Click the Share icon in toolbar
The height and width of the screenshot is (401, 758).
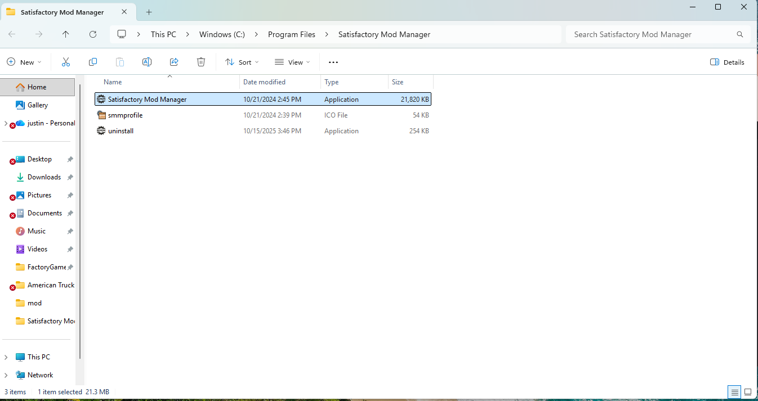point(174,62)
